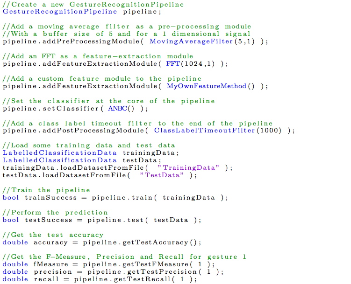Screen dimensions: 351x284
Task: Click the MyOwnFeatureMethod() text
Action: (x=211, y=86)
